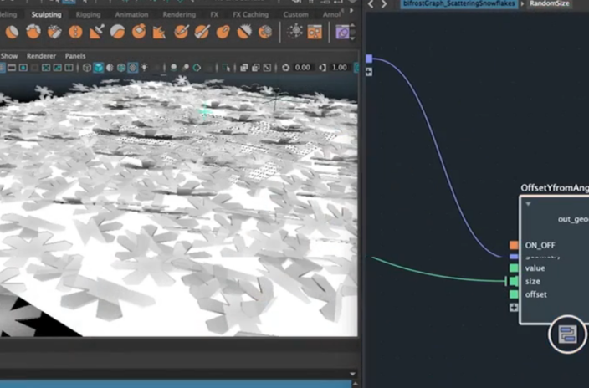This screenshot has width=589, height=388.
Task: Click the compound badge icon below the OffsetYfromAng node
Action: coord(567,336)
